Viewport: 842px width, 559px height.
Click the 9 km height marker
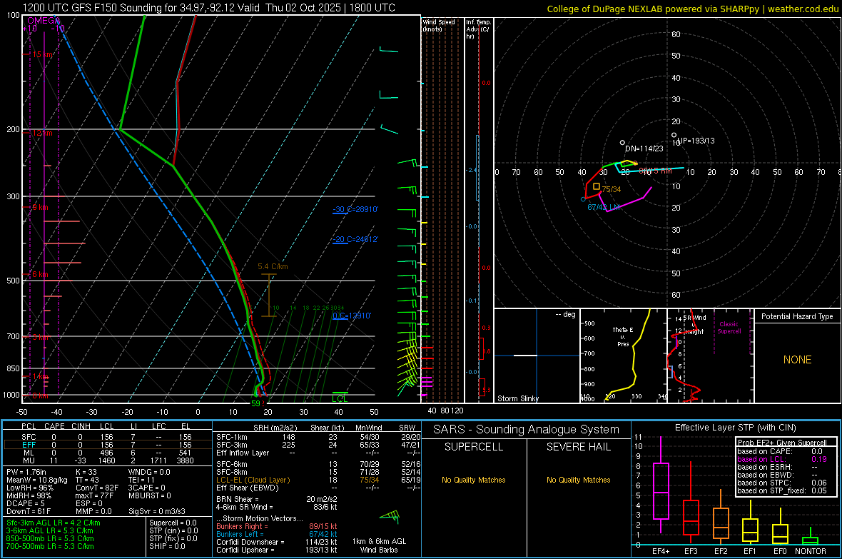pyautogui.click(x=40, y=207)
